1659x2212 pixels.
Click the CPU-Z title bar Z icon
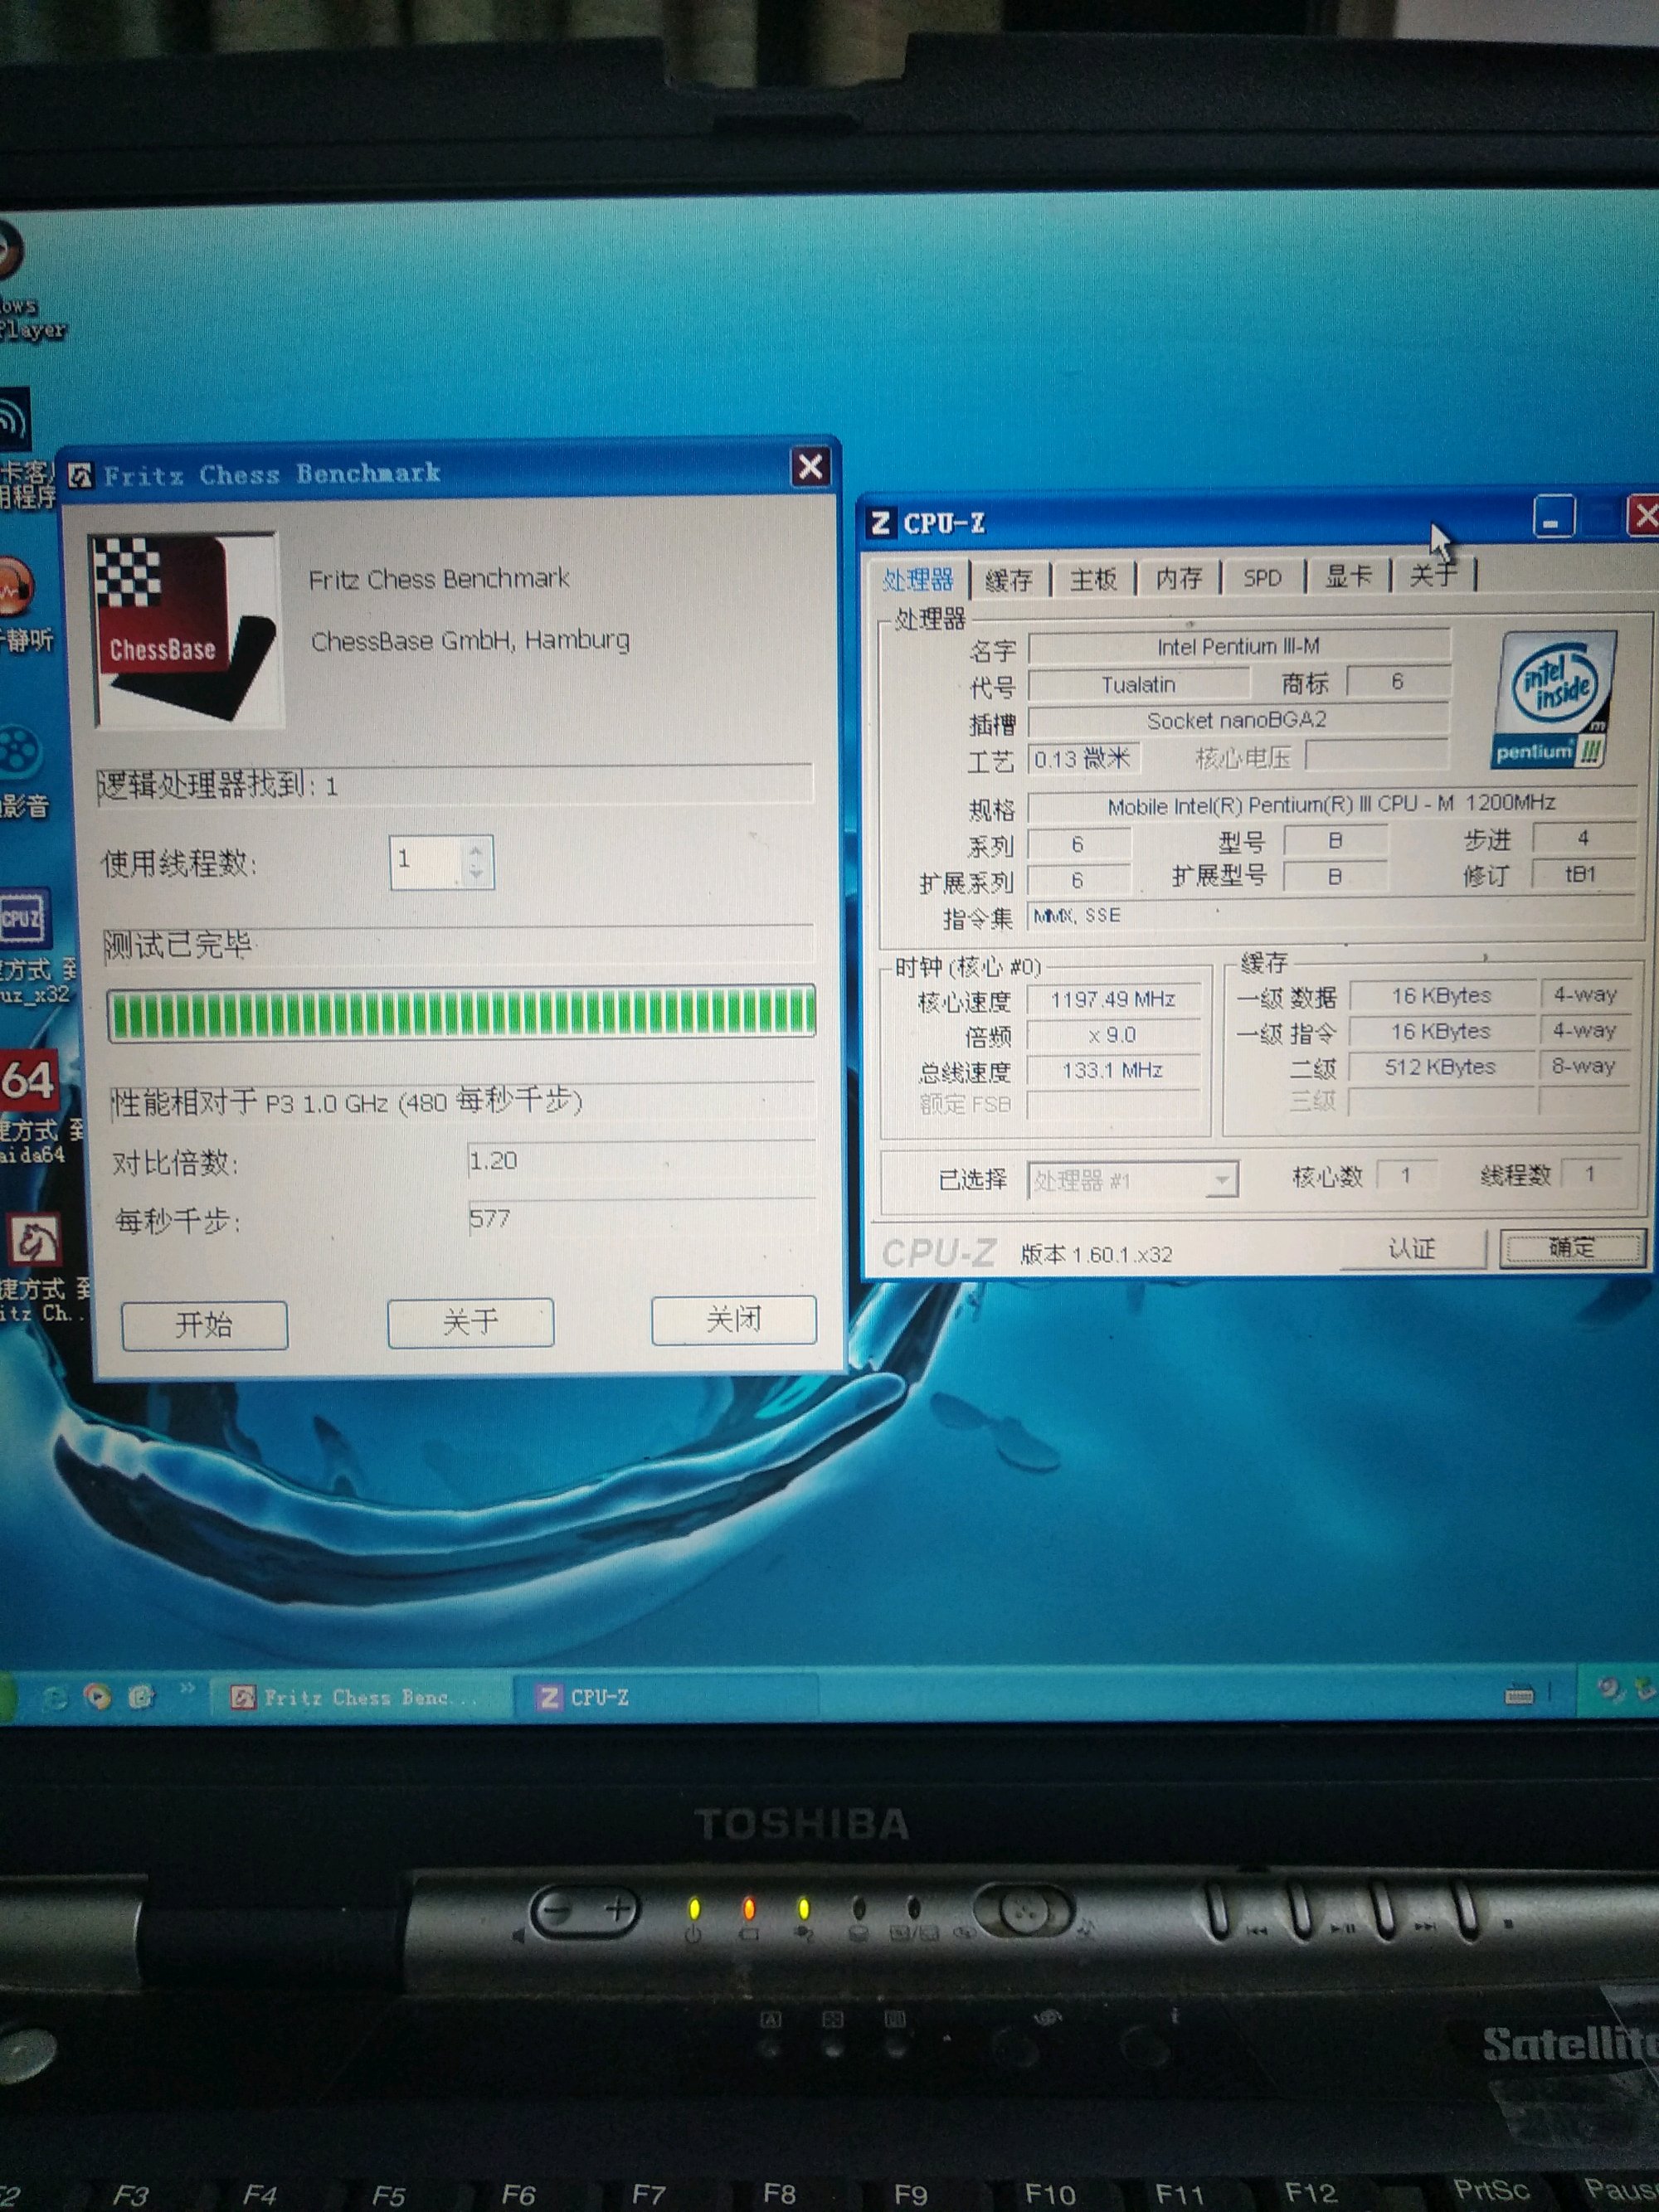(x=880, y=523)
